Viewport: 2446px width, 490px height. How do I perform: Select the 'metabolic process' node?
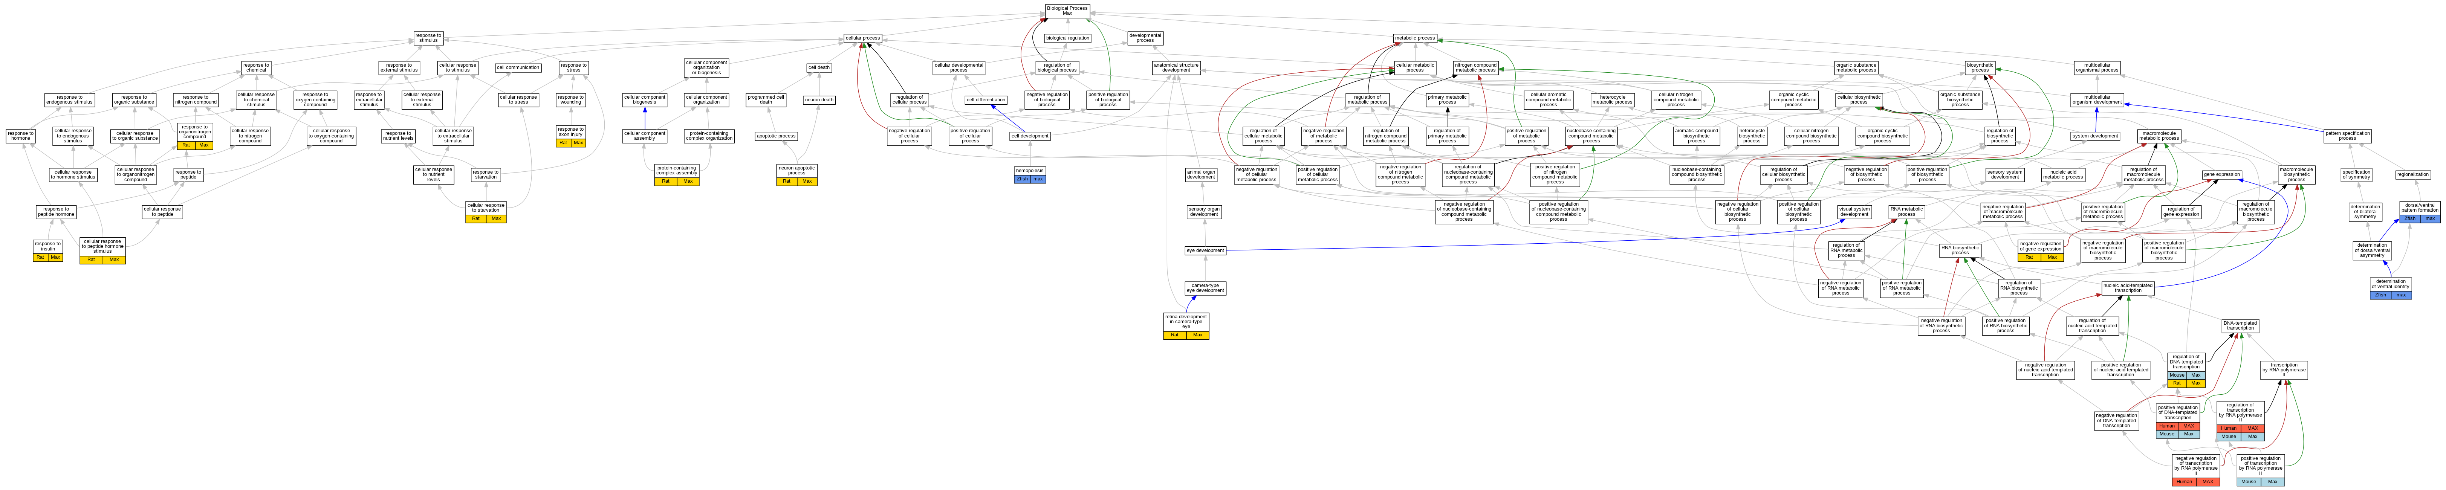(x=1415, y=38)
